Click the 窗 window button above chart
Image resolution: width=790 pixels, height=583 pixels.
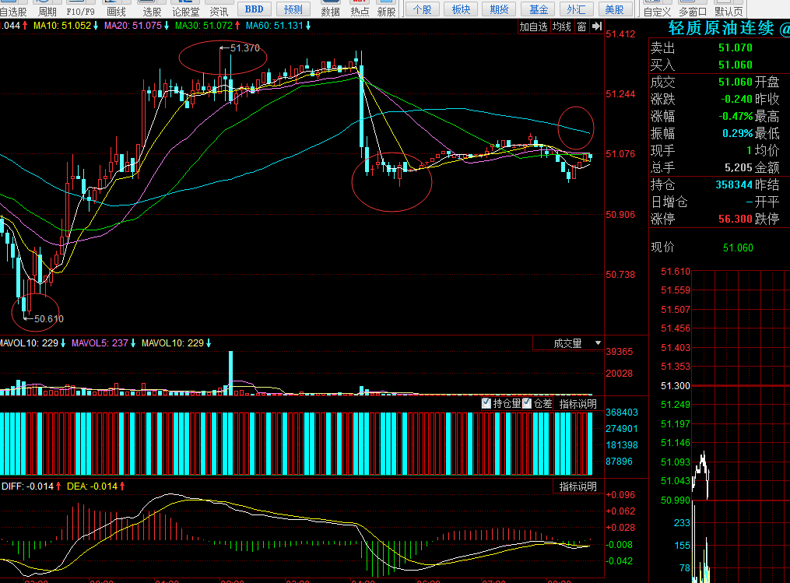pyautogui.click(x=582, y=26)
